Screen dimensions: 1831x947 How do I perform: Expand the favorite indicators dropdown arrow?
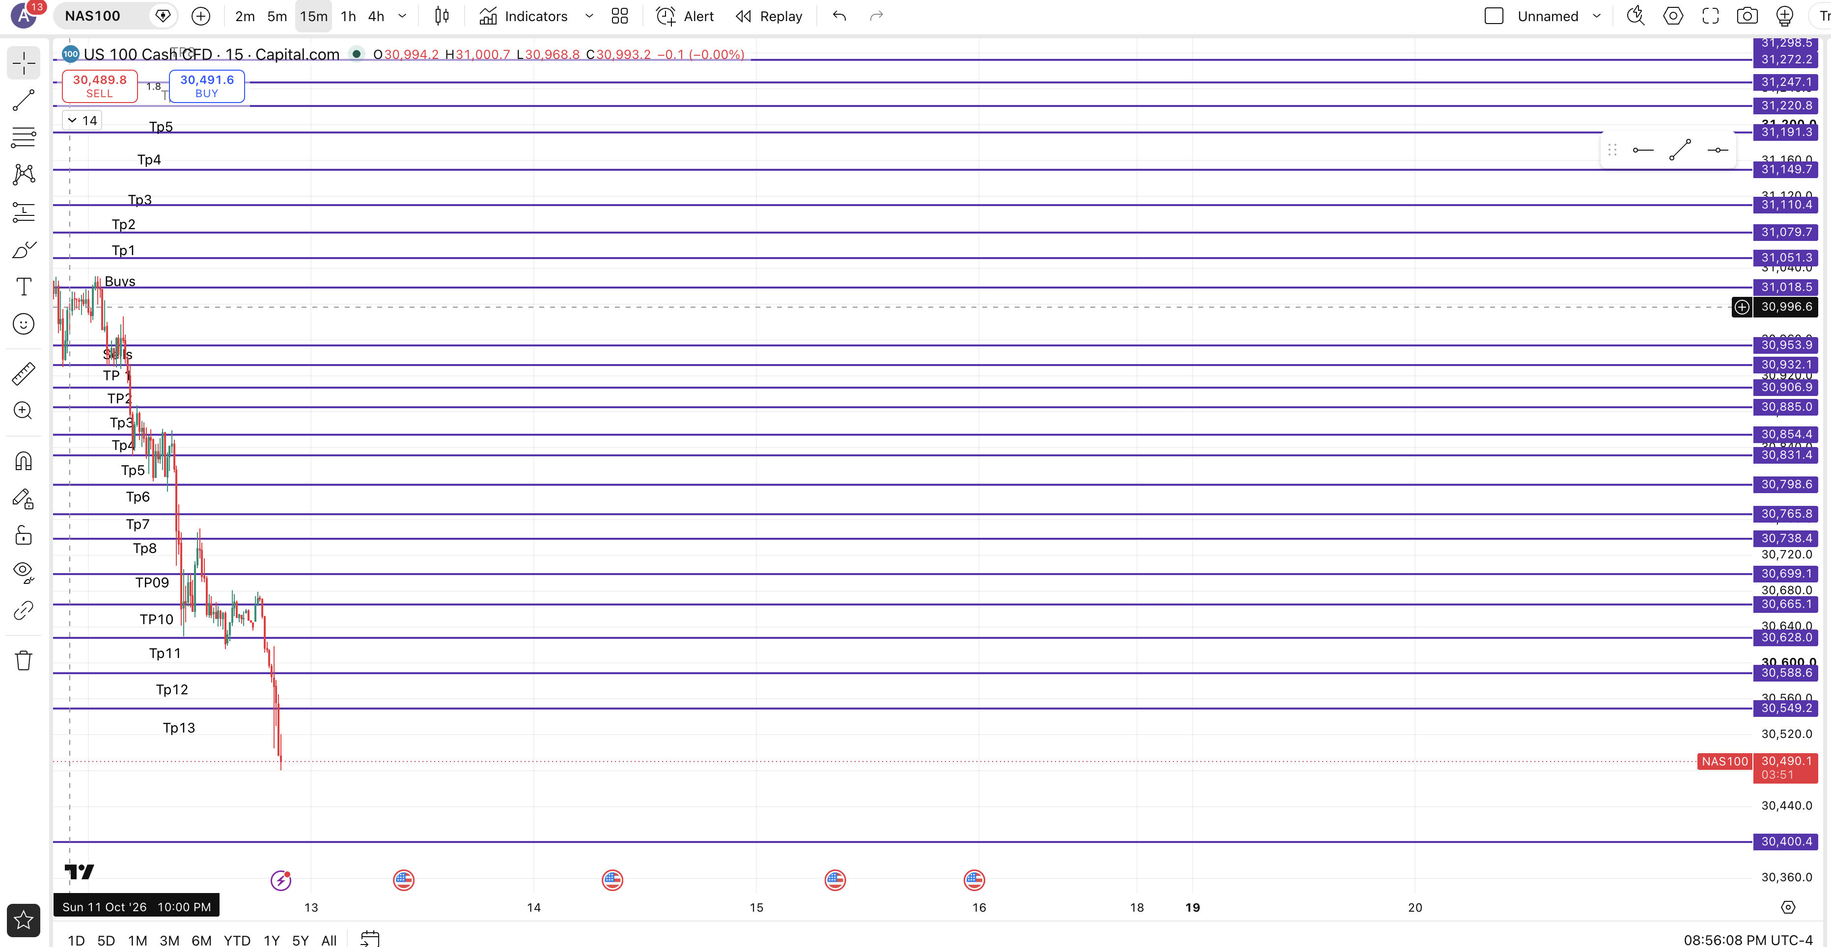(589, 16)
